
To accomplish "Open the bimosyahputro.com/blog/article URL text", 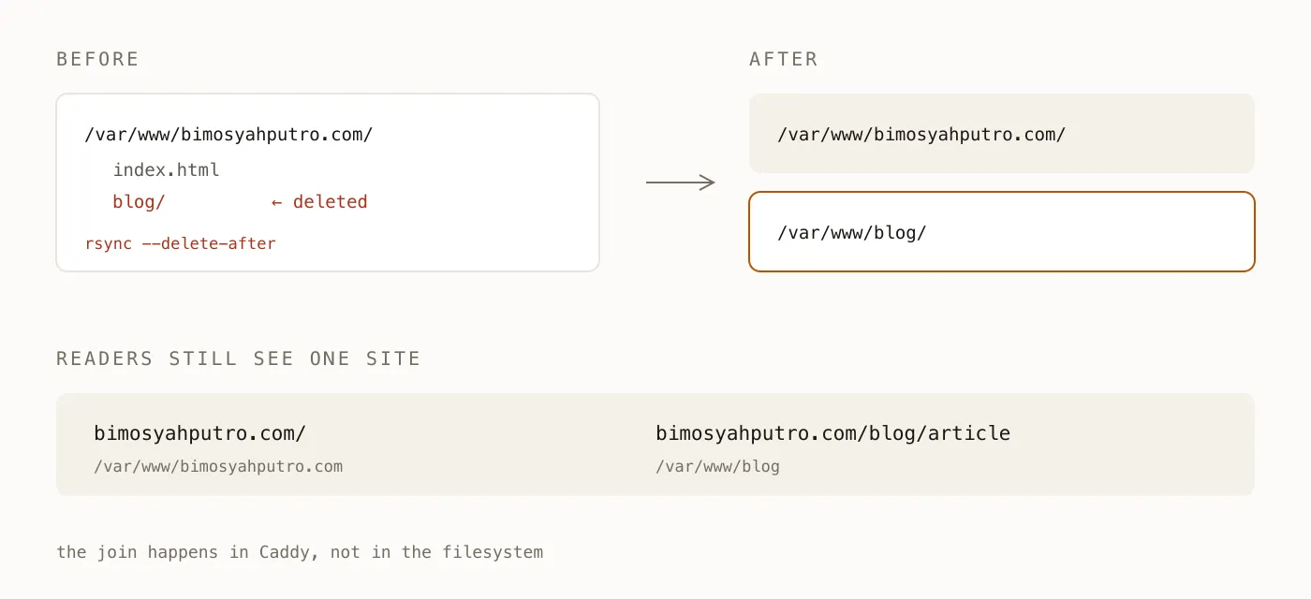I will (833, 433).
